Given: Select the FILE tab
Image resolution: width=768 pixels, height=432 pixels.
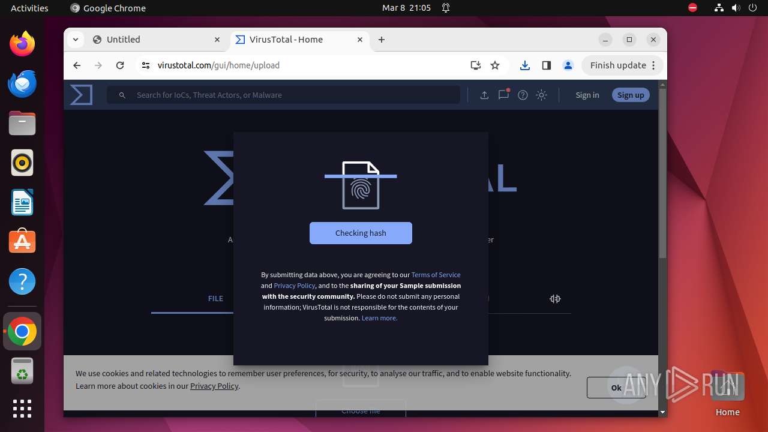Looking at the screenshot, I should tap(215, 299).
